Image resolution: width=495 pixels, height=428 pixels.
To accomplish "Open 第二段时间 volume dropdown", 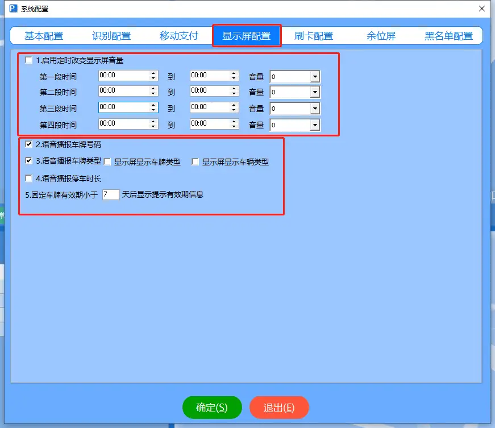I will click(x=314, y=92).
